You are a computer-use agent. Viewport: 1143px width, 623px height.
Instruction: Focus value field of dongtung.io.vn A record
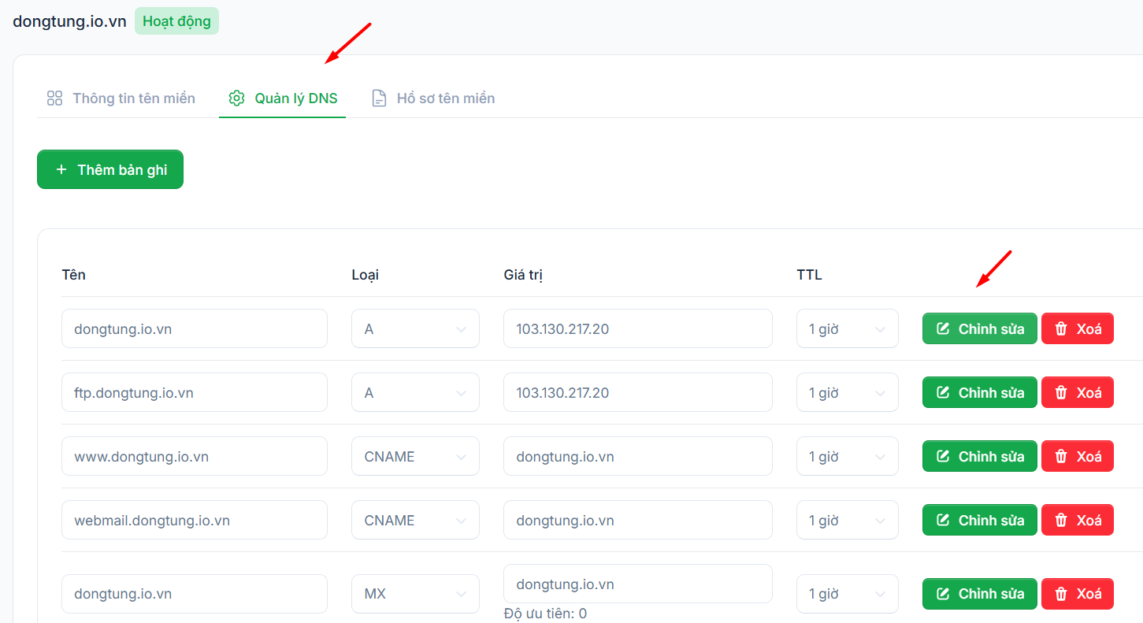[638, 328]
